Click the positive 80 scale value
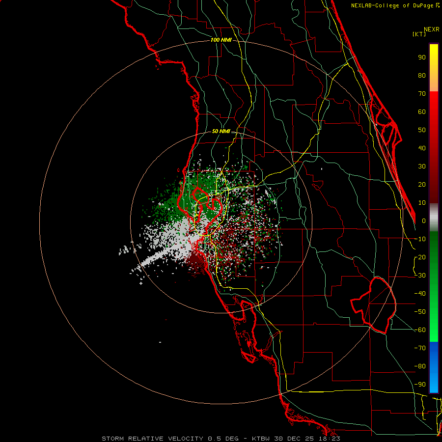The image size is (442, 442). pos(422,75)
